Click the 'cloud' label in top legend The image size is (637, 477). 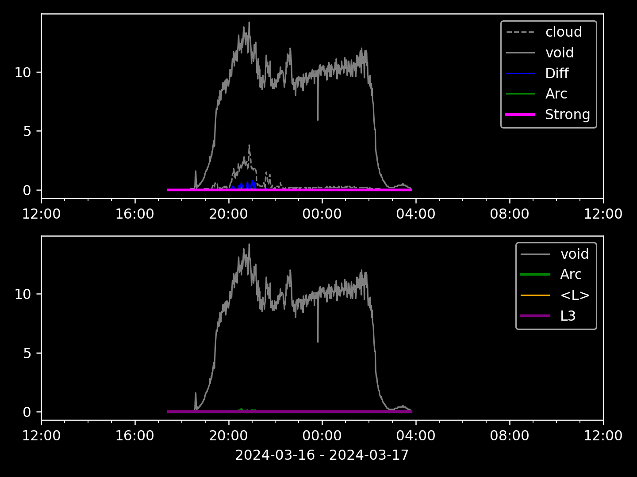pos(563,32)
